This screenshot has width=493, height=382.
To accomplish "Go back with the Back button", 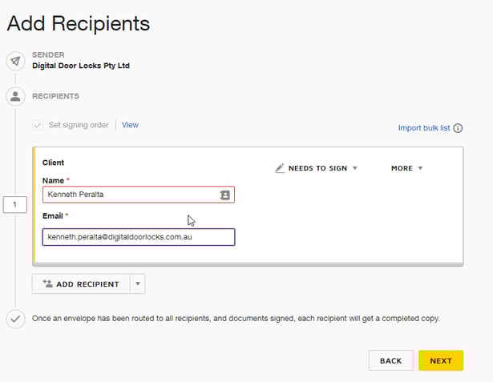I will [x=390, y=360].
